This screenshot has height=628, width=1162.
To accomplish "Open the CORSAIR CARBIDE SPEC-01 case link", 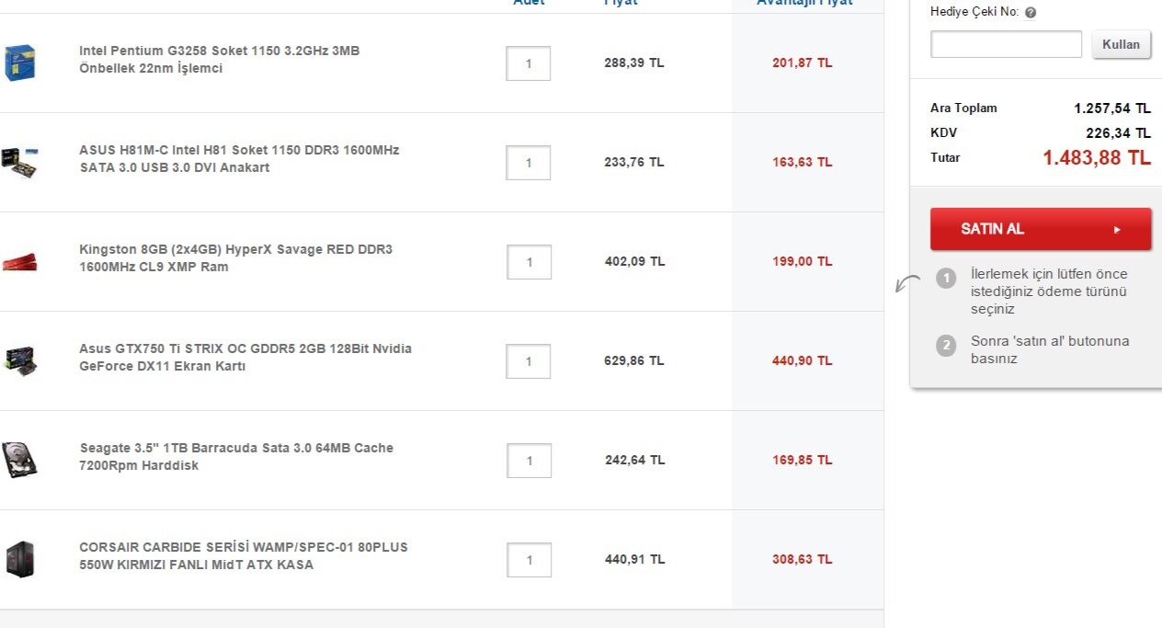I will click(x=243, y=556).
